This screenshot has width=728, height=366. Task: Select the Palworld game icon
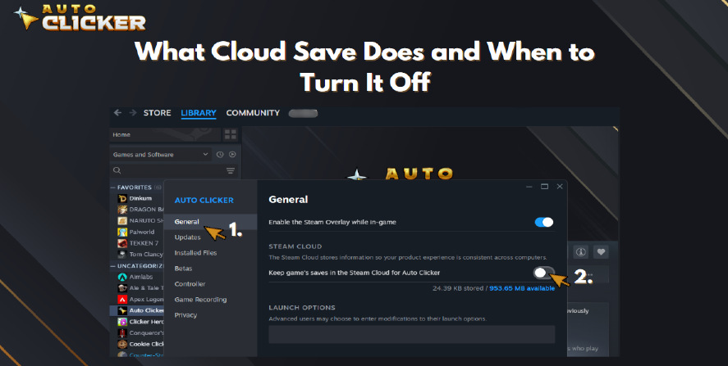tap(122, 232)
